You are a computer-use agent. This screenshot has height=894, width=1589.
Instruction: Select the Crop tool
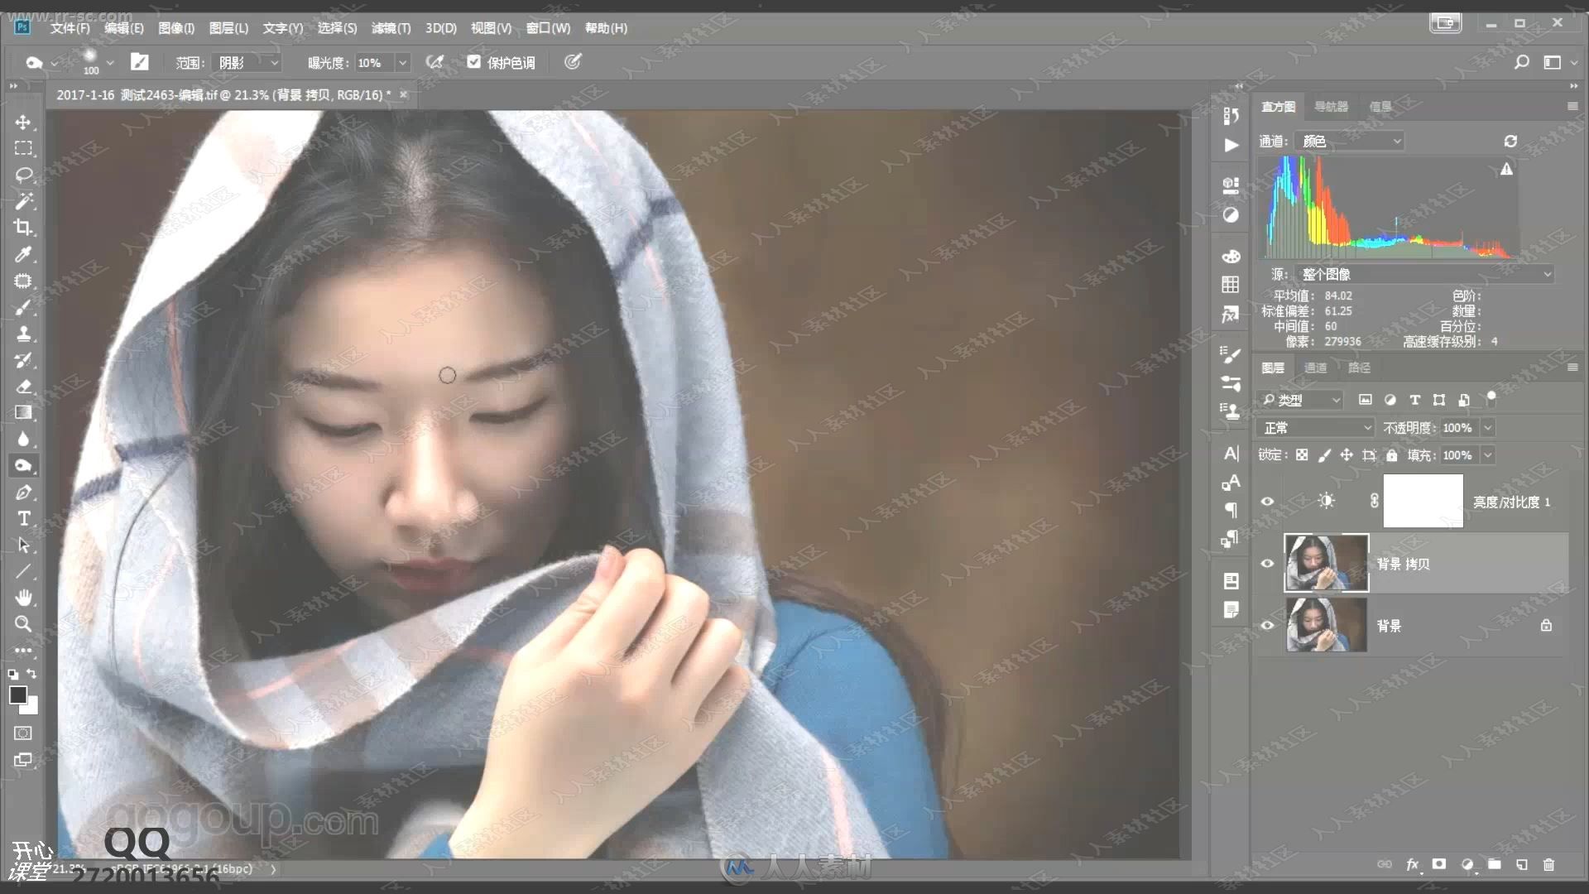23,228
